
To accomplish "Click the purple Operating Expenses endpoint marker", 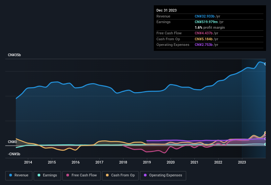I will pyautogui.click(x=265, y=139).
